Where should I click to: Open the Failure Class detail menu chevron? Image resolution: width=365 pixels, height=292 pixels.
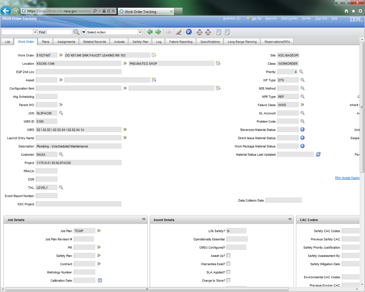pos(302,105)
